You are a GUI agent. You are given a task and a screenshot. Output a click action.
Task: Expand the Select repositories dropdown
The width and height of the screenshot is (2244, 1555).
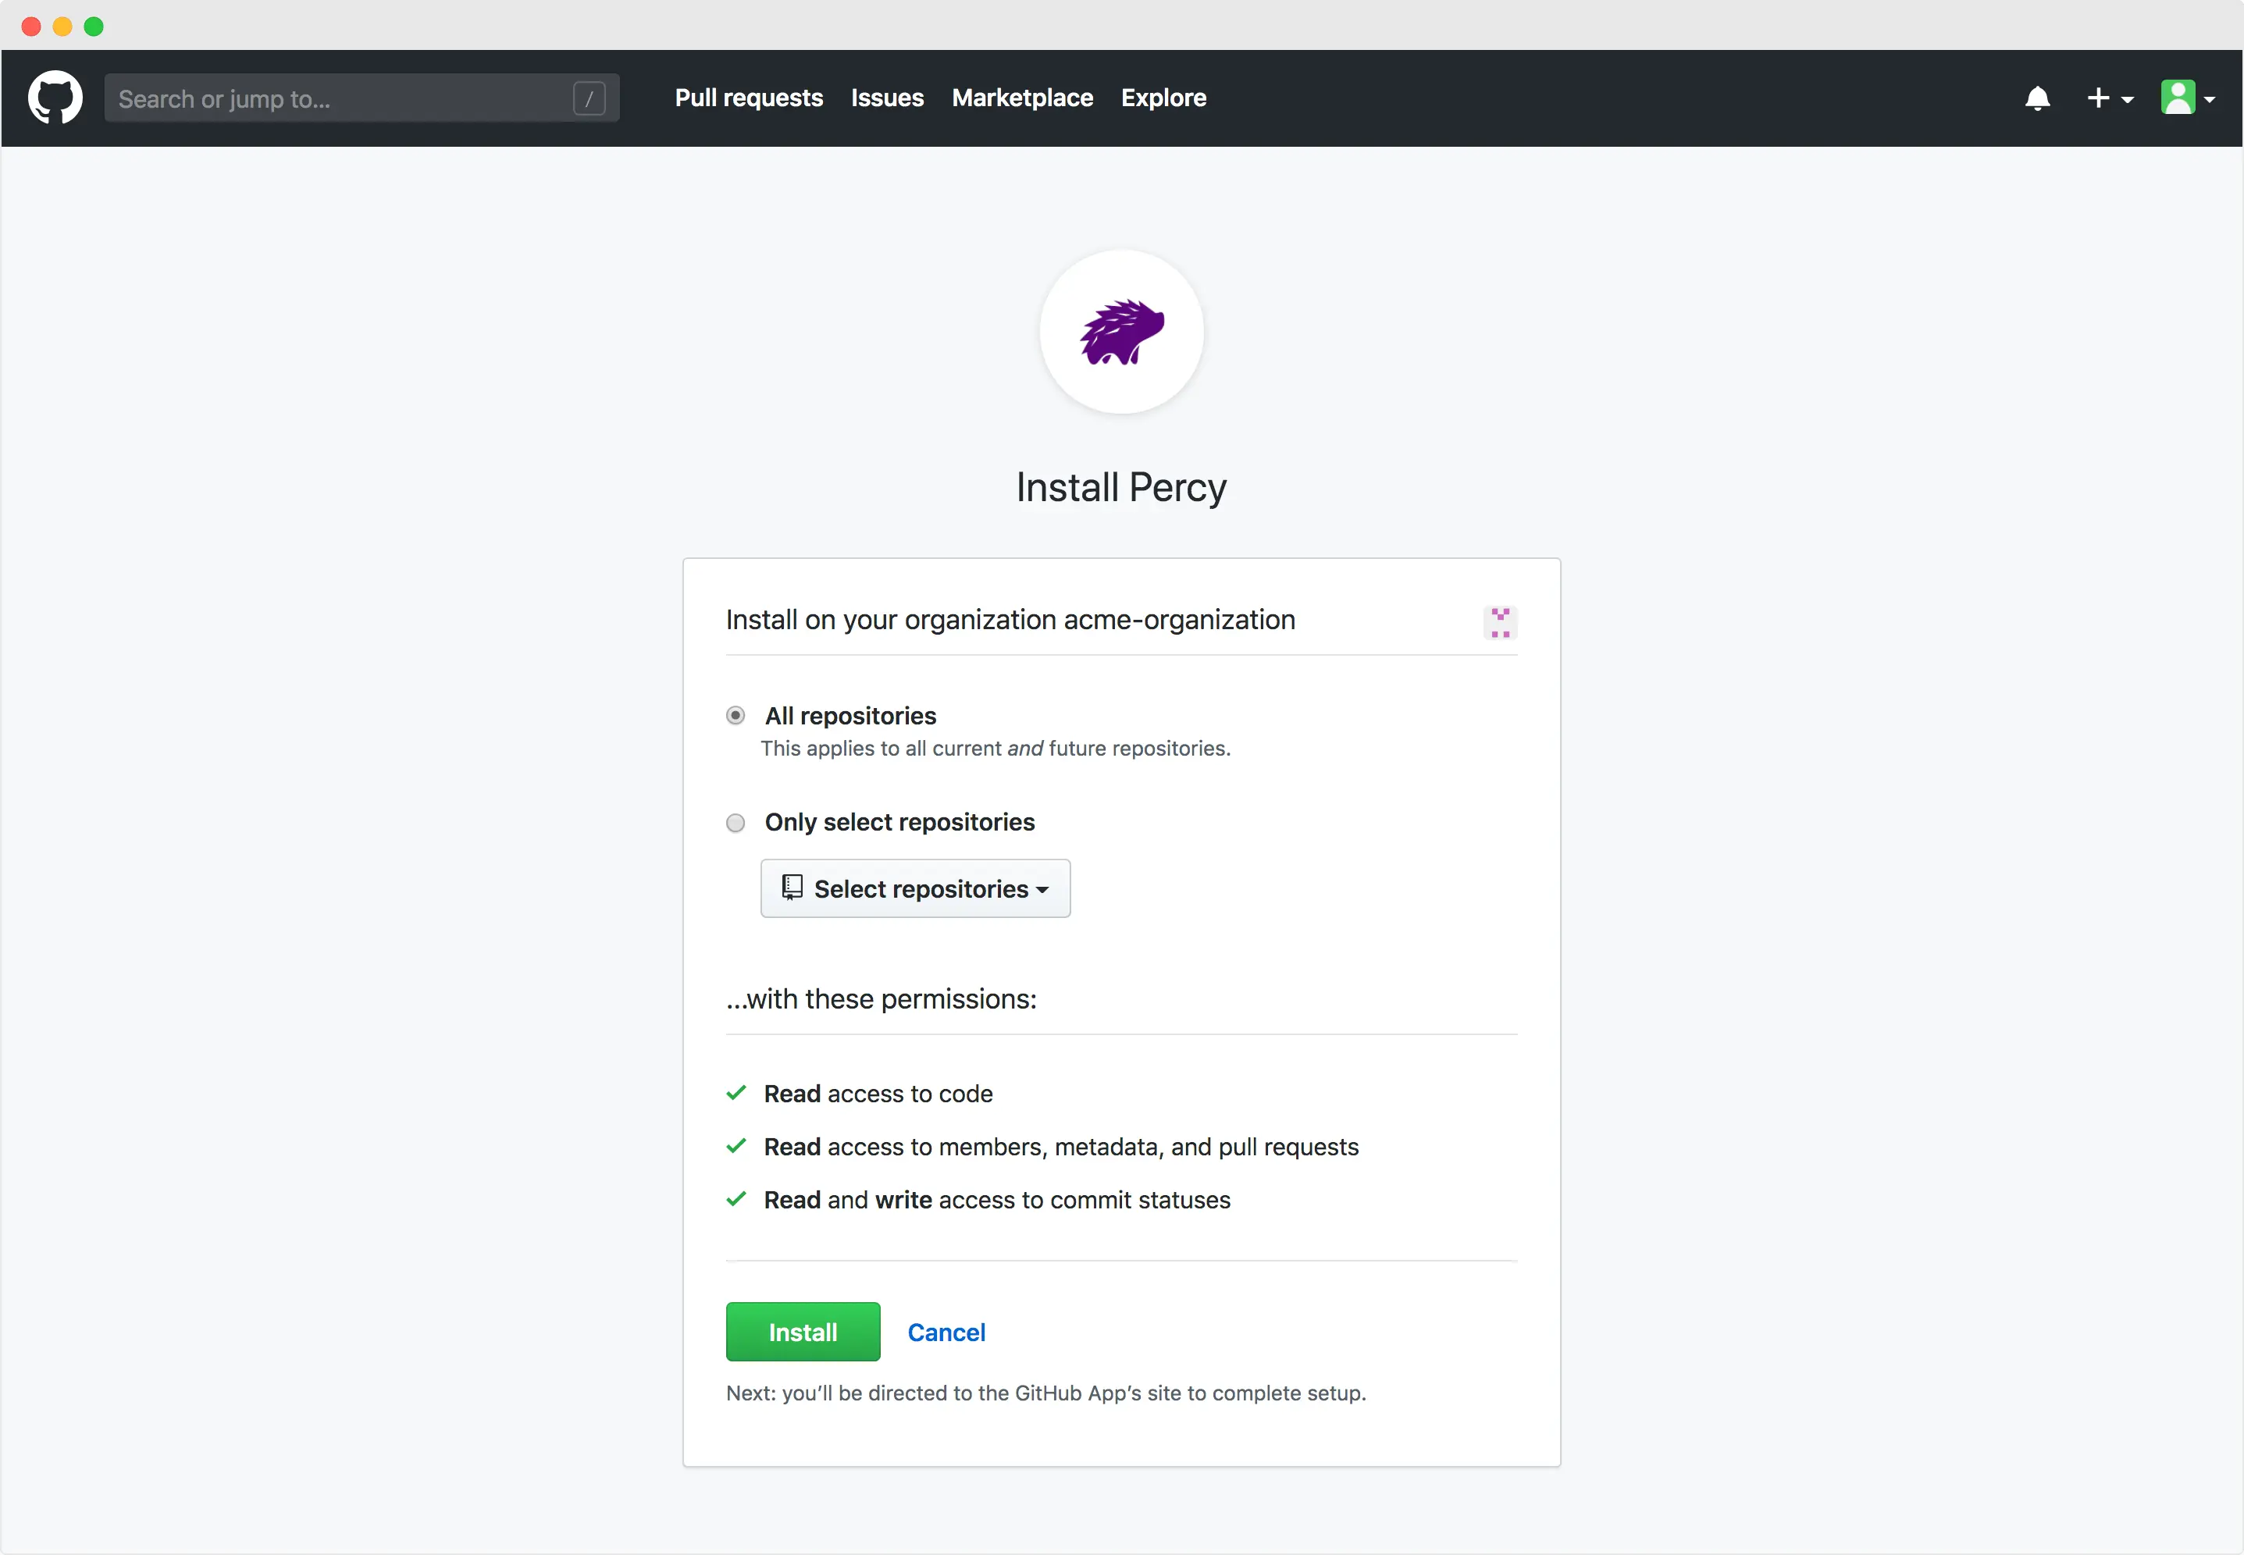point(915,888)
